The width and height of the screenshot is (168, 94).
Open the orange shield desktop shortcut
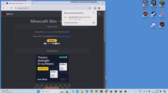pos(162,15)
